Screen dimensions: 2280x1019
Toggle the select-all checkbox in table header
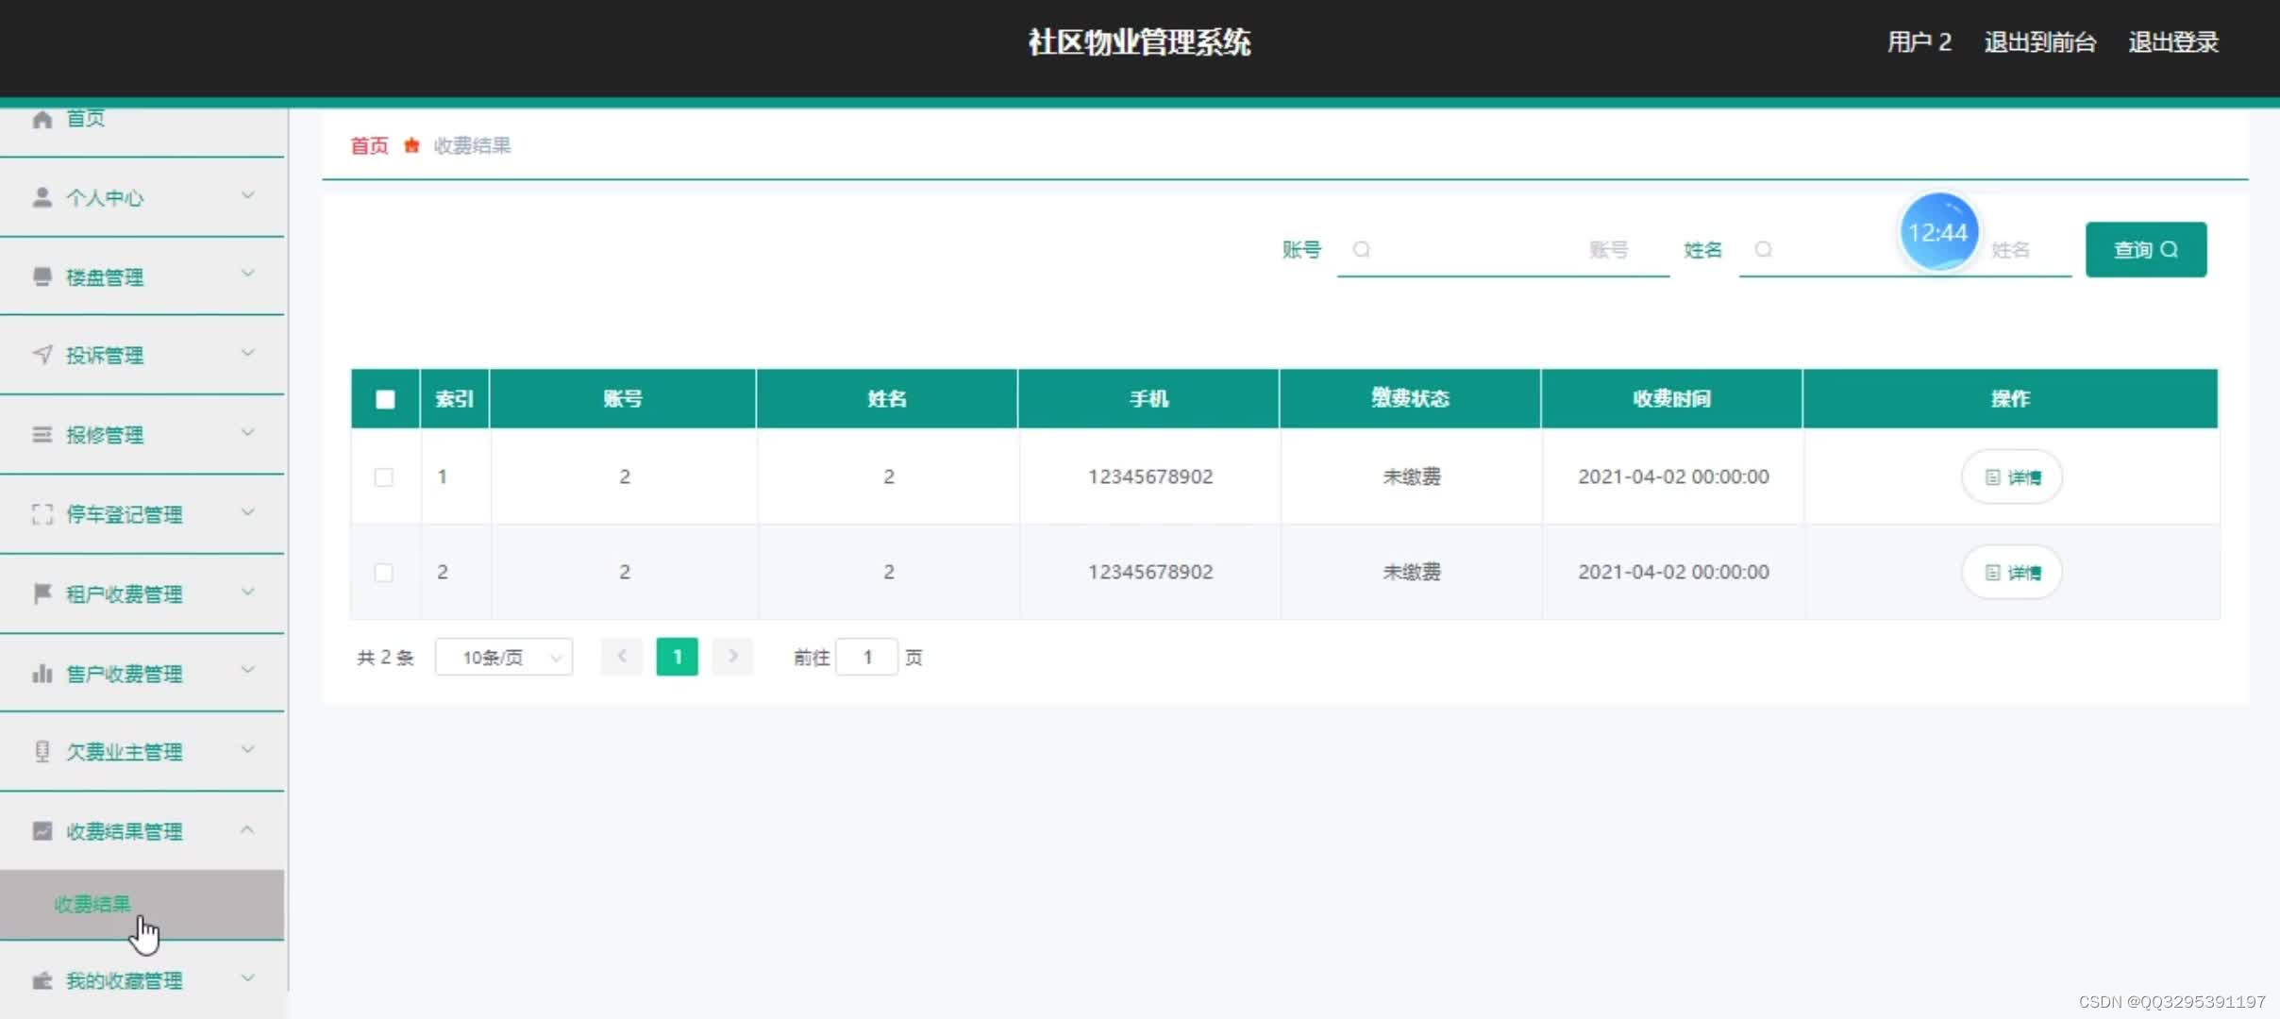pos(385,399)
